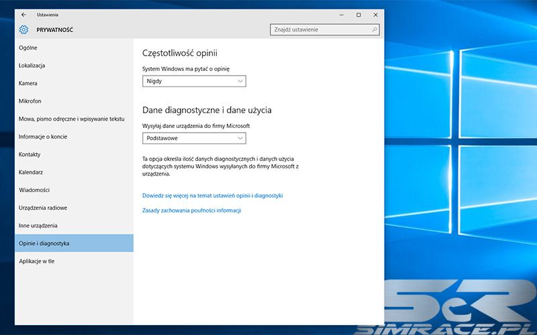Maximize the Ustawienia window
This screenshot has width=537, height=335.
click(x=358, y=14)
